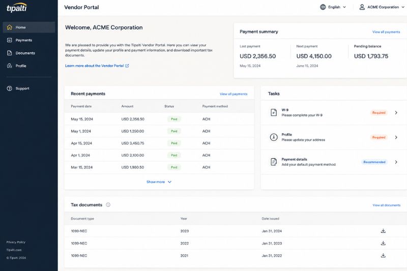Click the Paid status for May 15, 2024
Viewport: 407px width, 271px height.
click(x=174, y=119)
